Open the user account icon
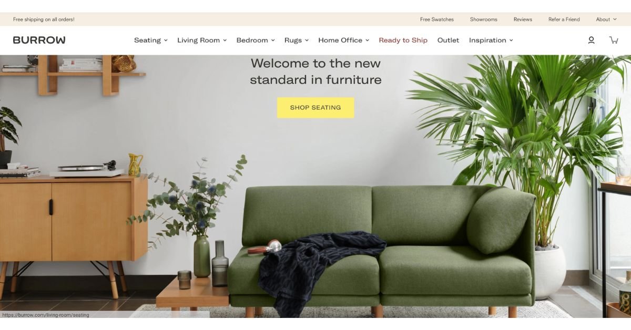This screenshot has width=631, height=330. click(x=591, y=40)
